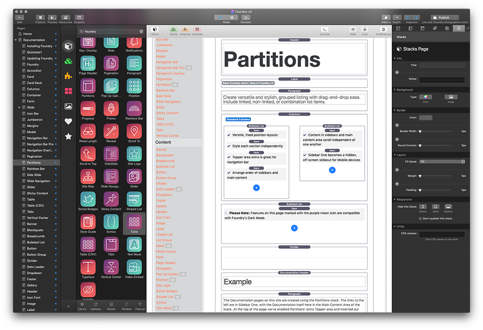Toggle Lock in the edit toolbar
This screenshot has height=330, width=483.
click(364, 30)
